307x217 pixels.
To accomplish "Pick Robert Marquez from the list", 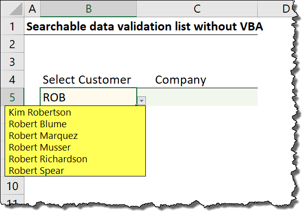I will pos(43,135).
